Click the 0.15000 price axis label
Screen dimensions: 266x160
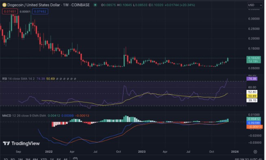pos(254,48)
